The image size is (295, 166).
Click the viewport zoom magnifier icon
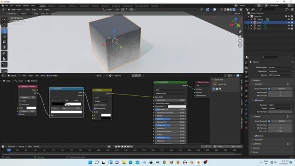(x=240, y=32)
